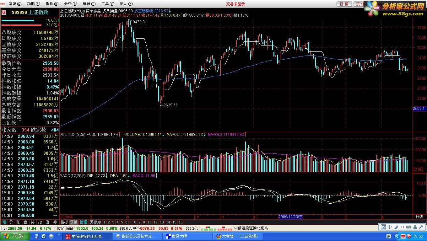Click the red G stock marker icon
427x241 pixels.
click(x=4, y=12)
